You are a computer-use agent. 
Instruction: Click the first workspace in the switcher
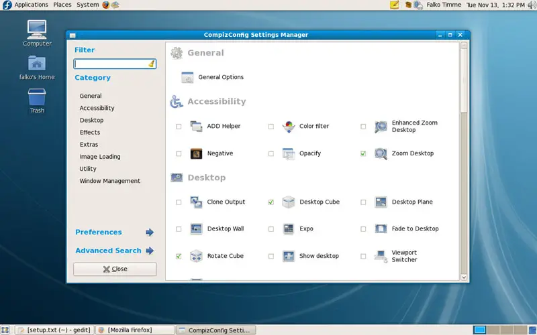[479, 330]
